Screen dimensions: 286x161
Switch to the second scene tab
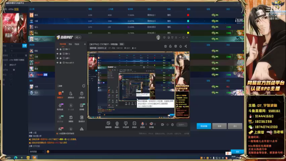coord(70,44)
